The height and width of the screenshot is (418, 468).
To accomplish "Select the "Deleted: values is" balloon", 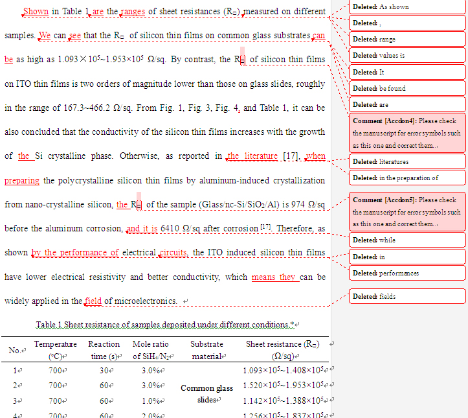I will pyautogui.click(x=407, y=56).
